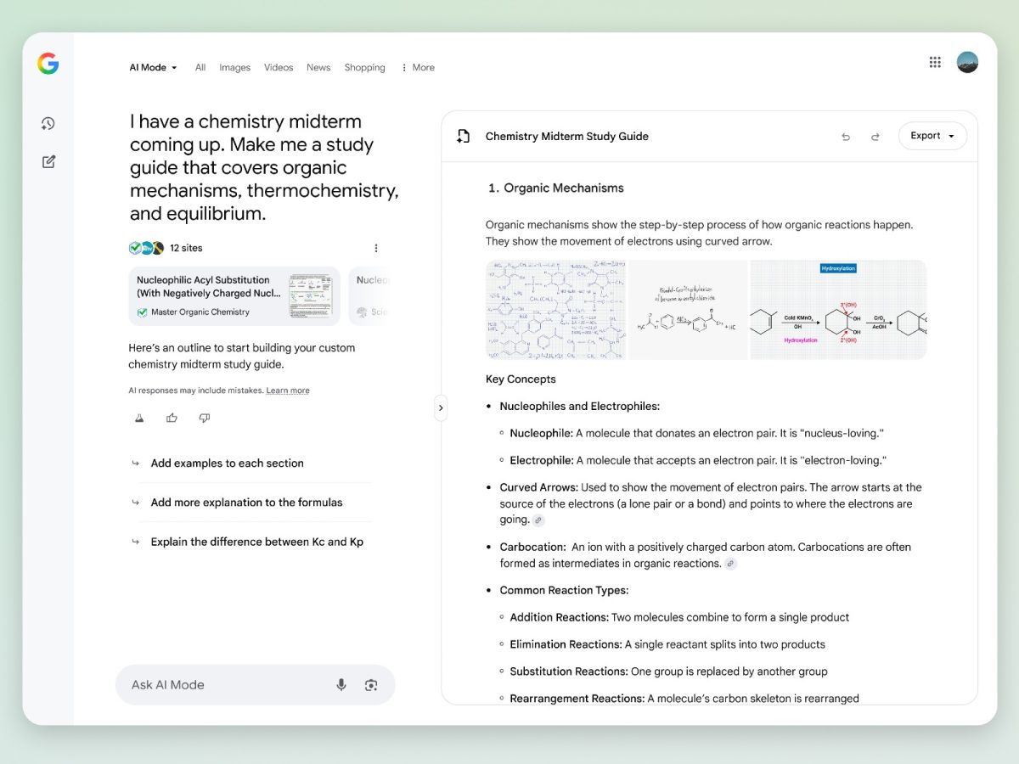Click the stacked site favicons beside 12 sites
Image resolution: width=1019 pixels, height=764 pixels.
point(146,248)
